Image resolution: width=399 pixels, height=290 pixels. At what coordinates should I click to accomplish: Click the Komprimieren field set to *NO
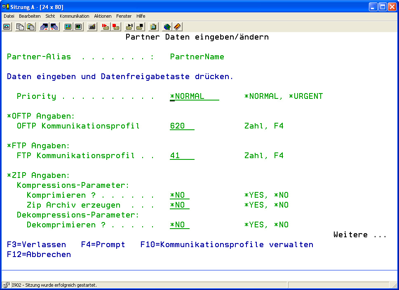179,195
